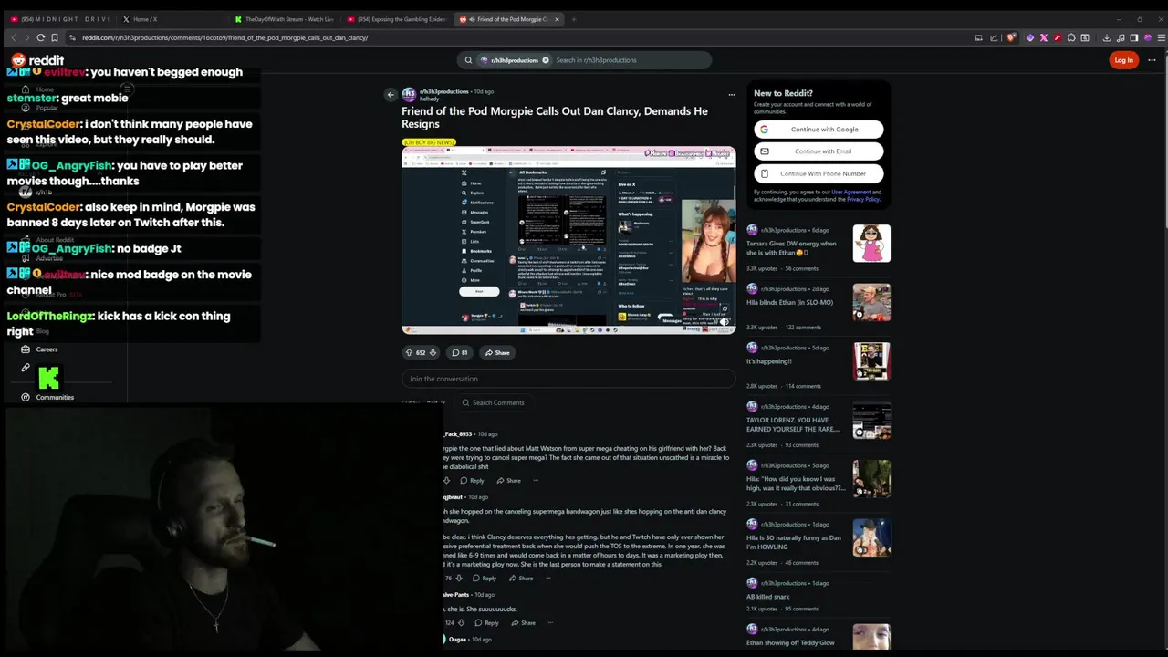Click the back arrow beside the post

[x=391, y=94]
